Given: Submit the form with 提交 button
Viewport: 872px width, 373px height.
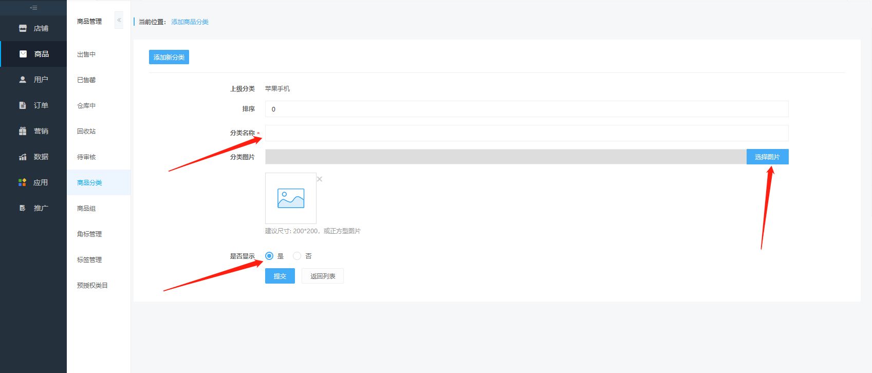Looking at the screenshot, I should [280, 276].
